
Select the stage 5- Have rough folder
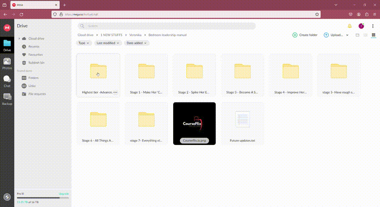(339, 75)
